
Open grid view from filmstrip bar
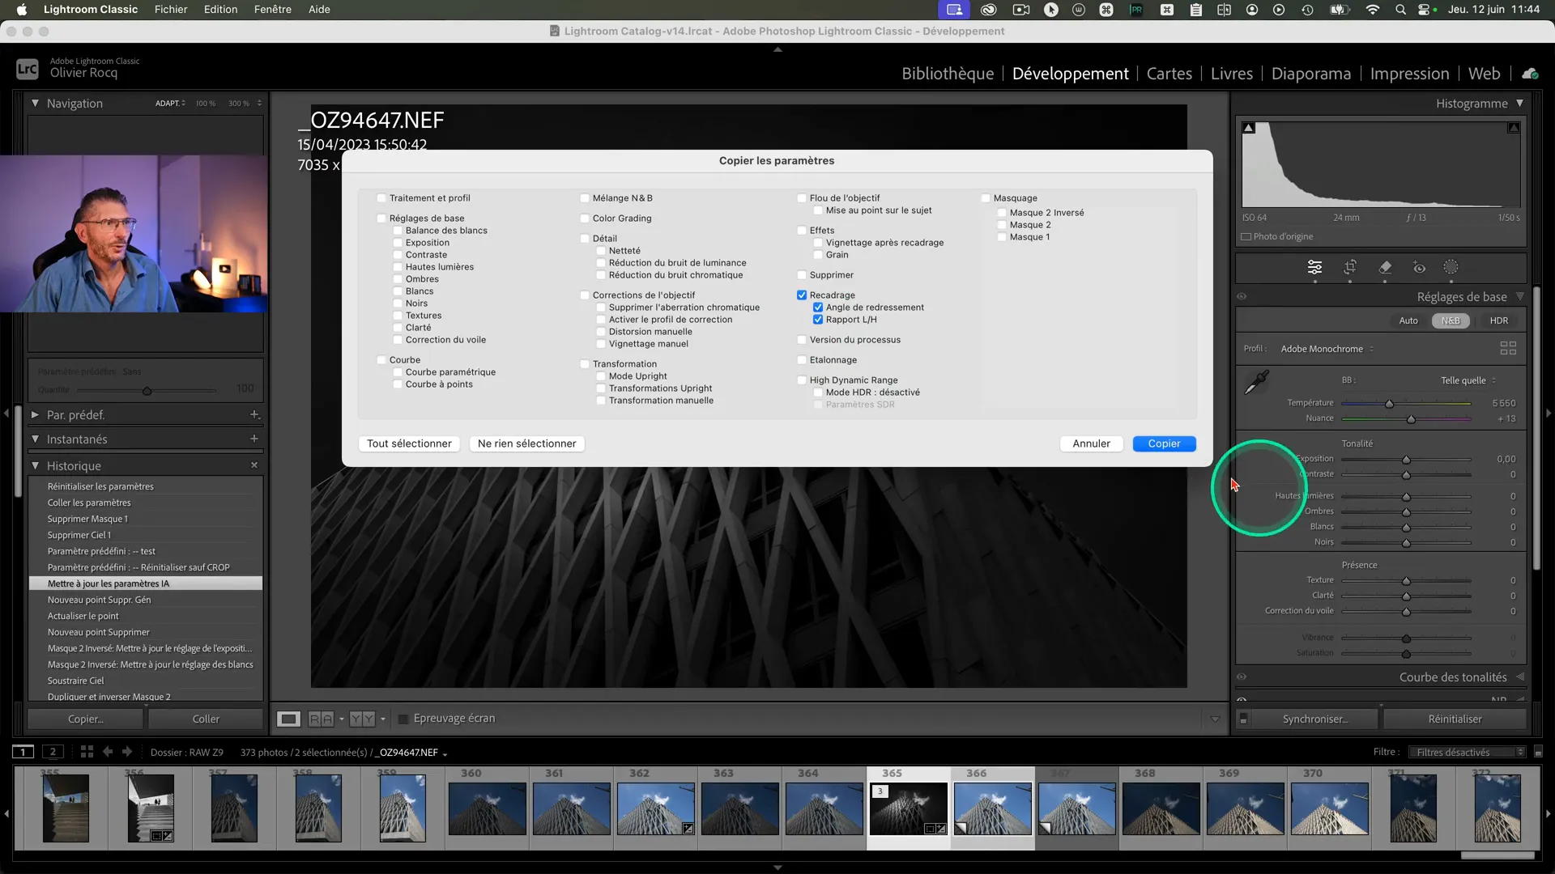87,752
